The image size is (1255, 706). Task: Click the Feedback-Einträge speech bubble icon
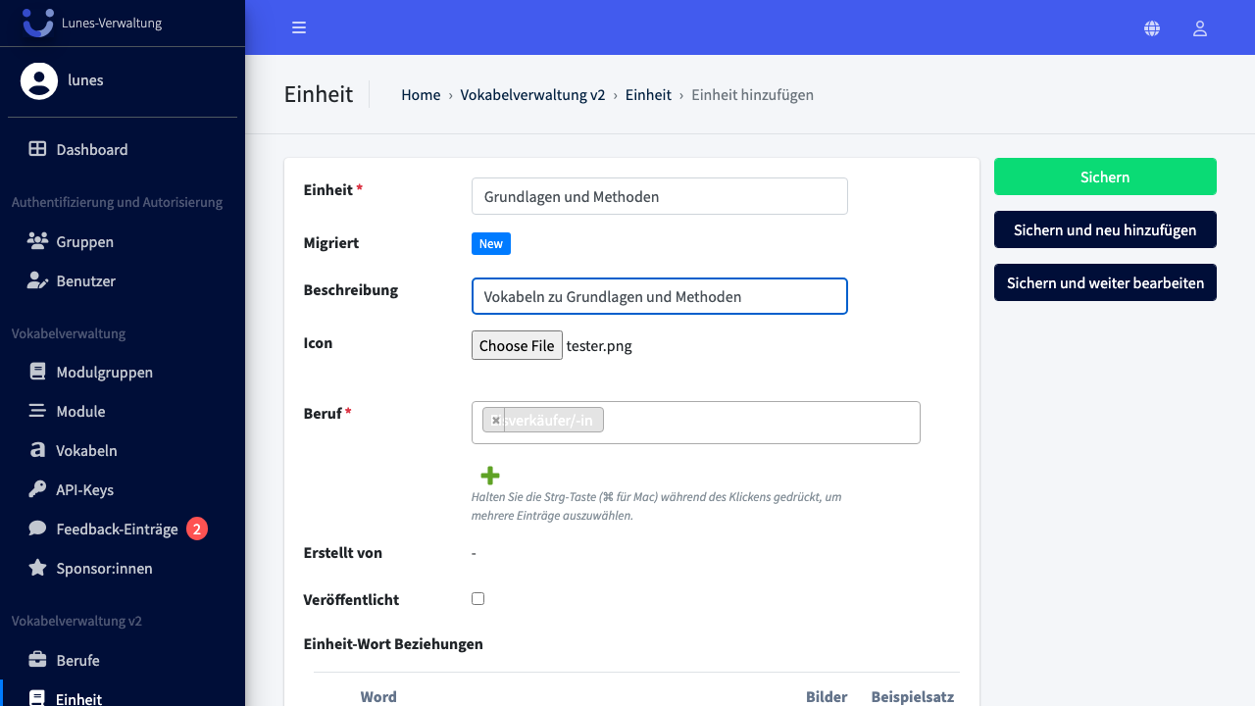pos(37,529)
